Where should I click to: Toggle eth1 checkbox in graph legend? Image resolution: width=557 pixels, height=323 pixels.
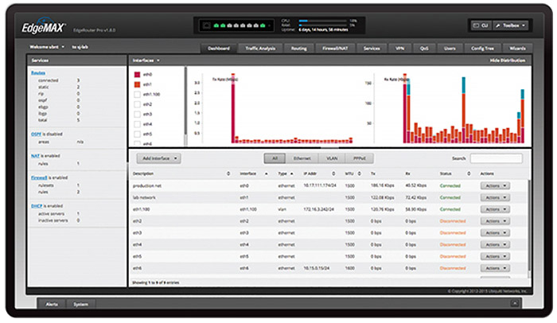pos(137,84)
